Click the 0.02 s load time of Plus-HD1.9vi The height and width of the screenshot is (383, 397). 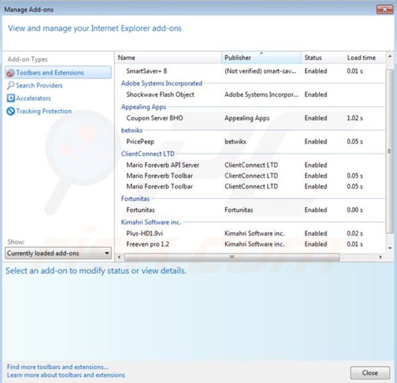pyautogui.click(x=355, y=233)
